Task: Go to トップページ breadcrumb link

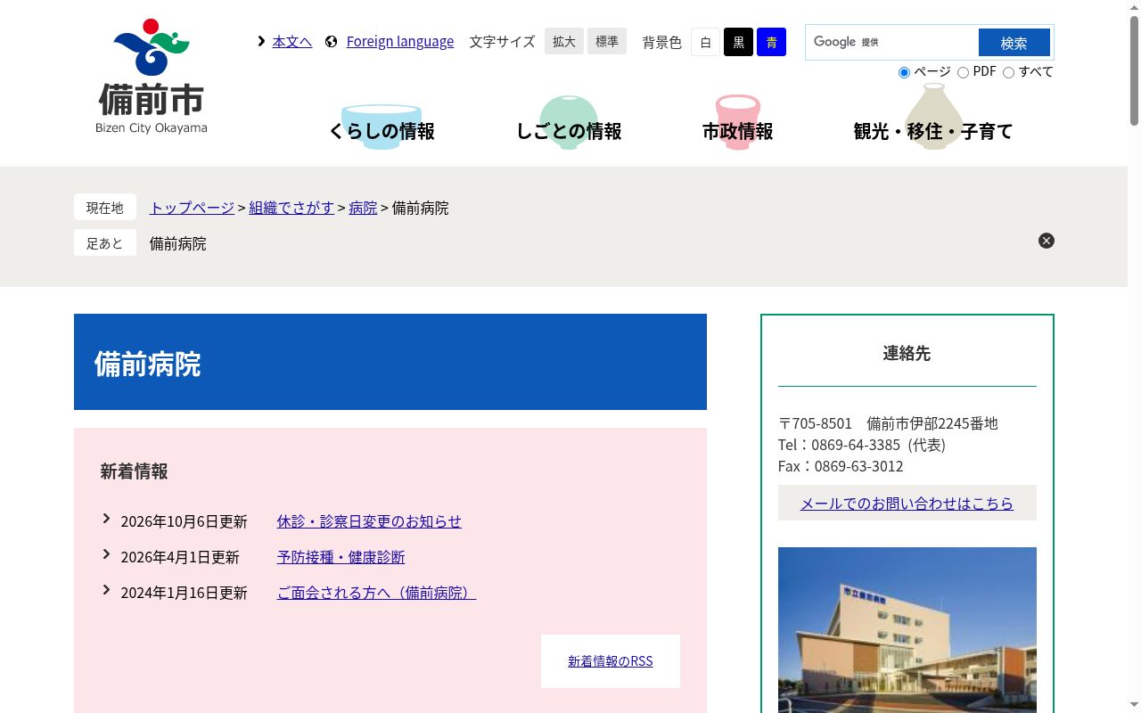Action: tap(192, 208)
